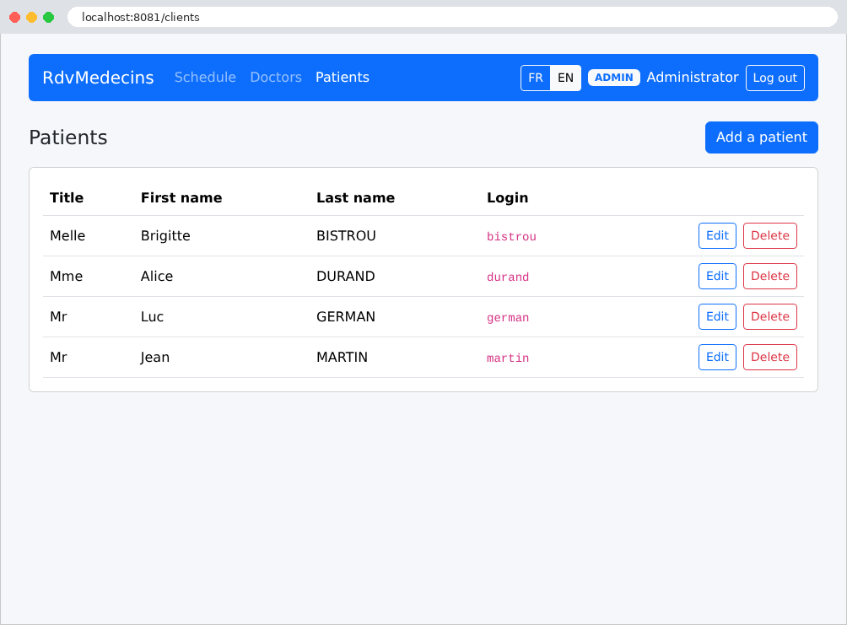Click the First name column header
847x625 pixels.
181,197
